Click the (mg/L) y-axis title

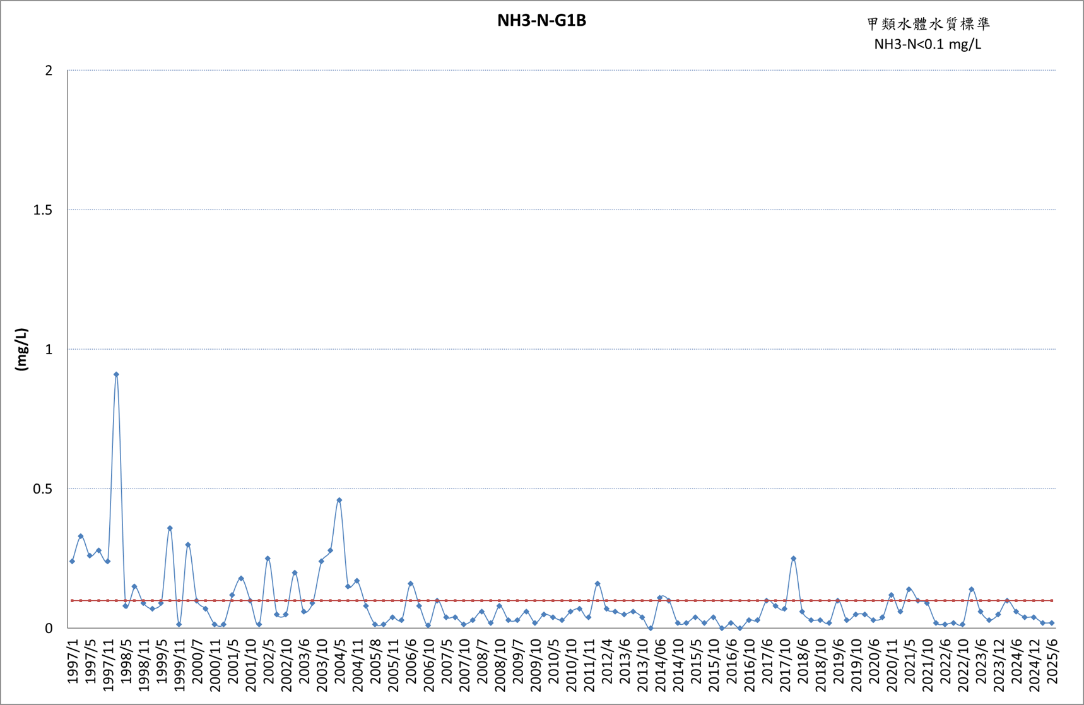[x=22, y=349]
